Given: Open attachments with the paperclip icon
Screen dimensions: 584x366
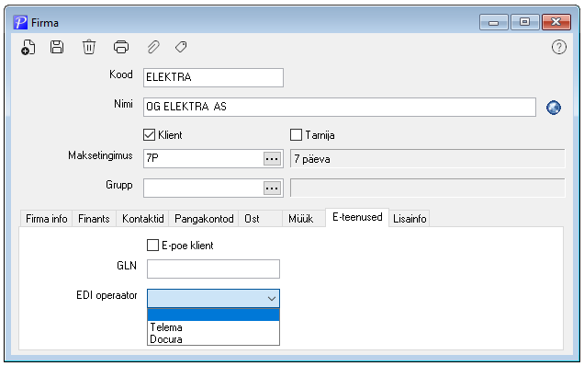Looking at the screenshot, I should [x=153, y=48].
